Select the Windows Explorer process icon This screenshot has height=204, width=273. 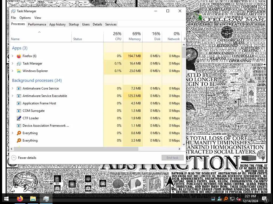(19, 71)
